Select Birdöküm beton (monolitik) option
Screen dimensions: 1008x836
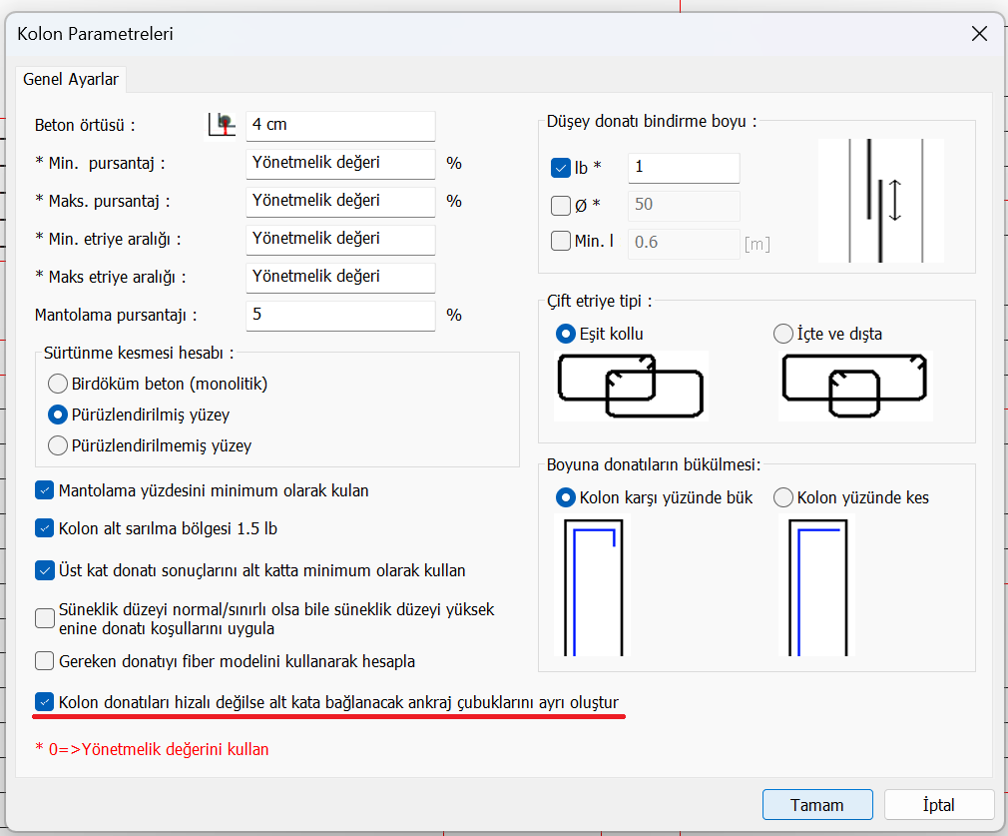(58, 384)
